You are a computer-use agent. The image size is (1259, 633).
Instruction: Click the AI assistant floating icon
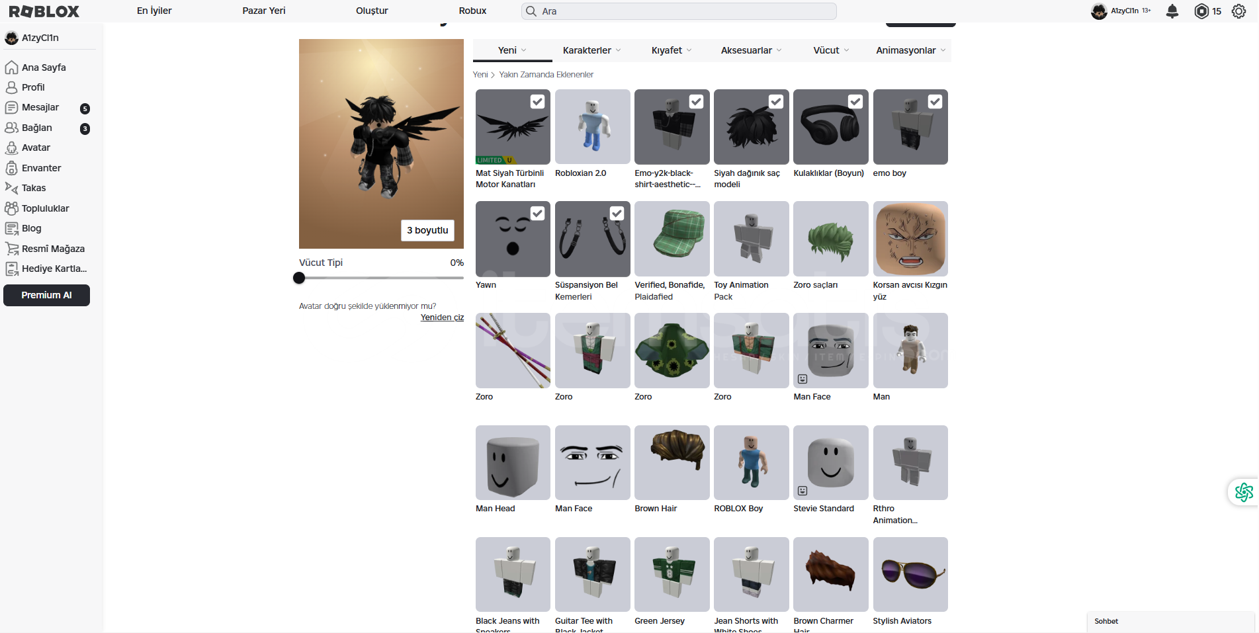click(x=1244, y=492)
